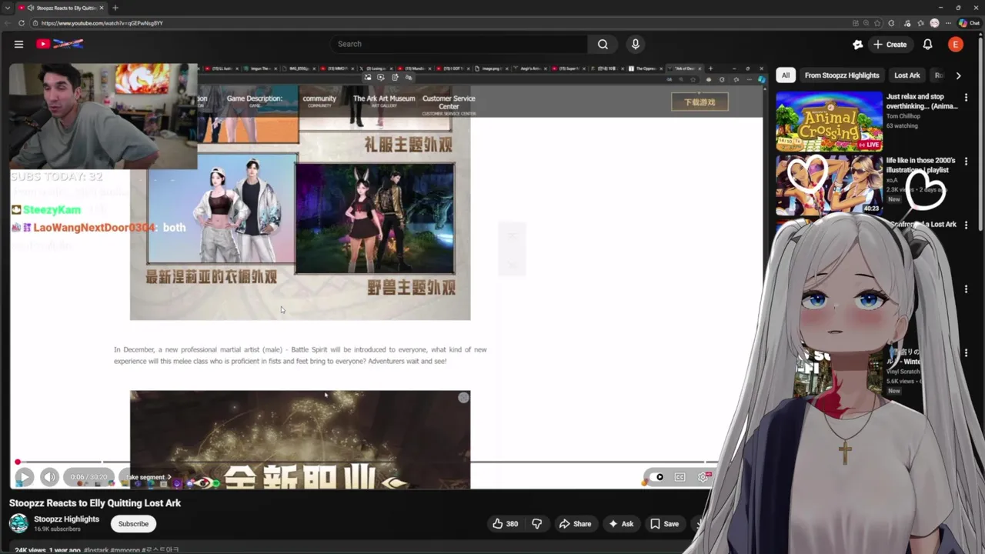Open a new browser tab with plus
This screenshot has width=985, height=554.
[115, 8]
